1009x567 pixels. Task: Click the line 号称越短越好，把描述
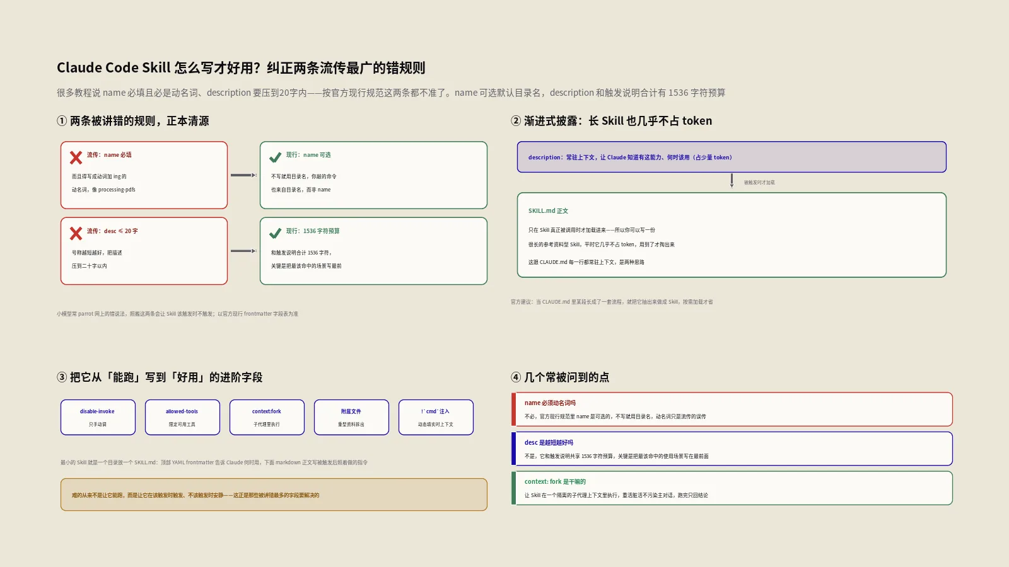[97, 253]
